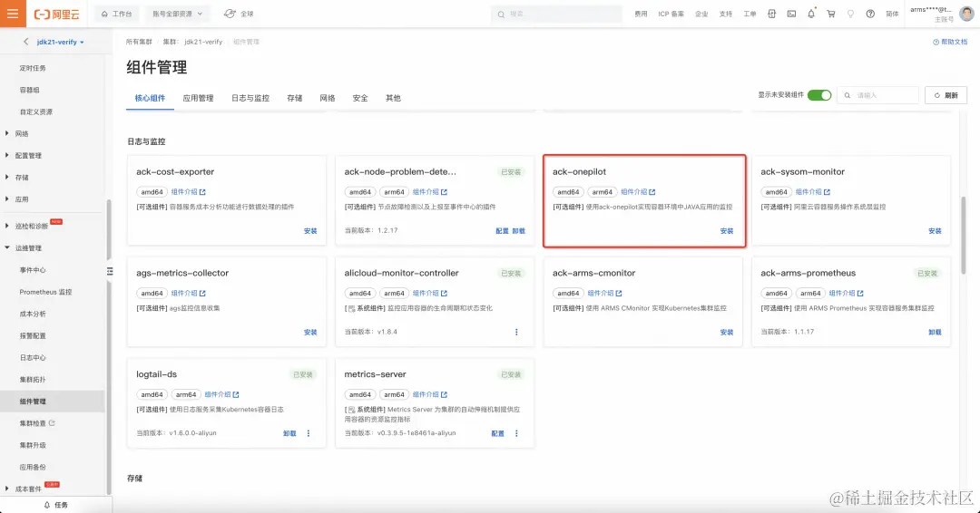
Task: Uninstall the ack-node-problem-detector component
Action: 519,231
